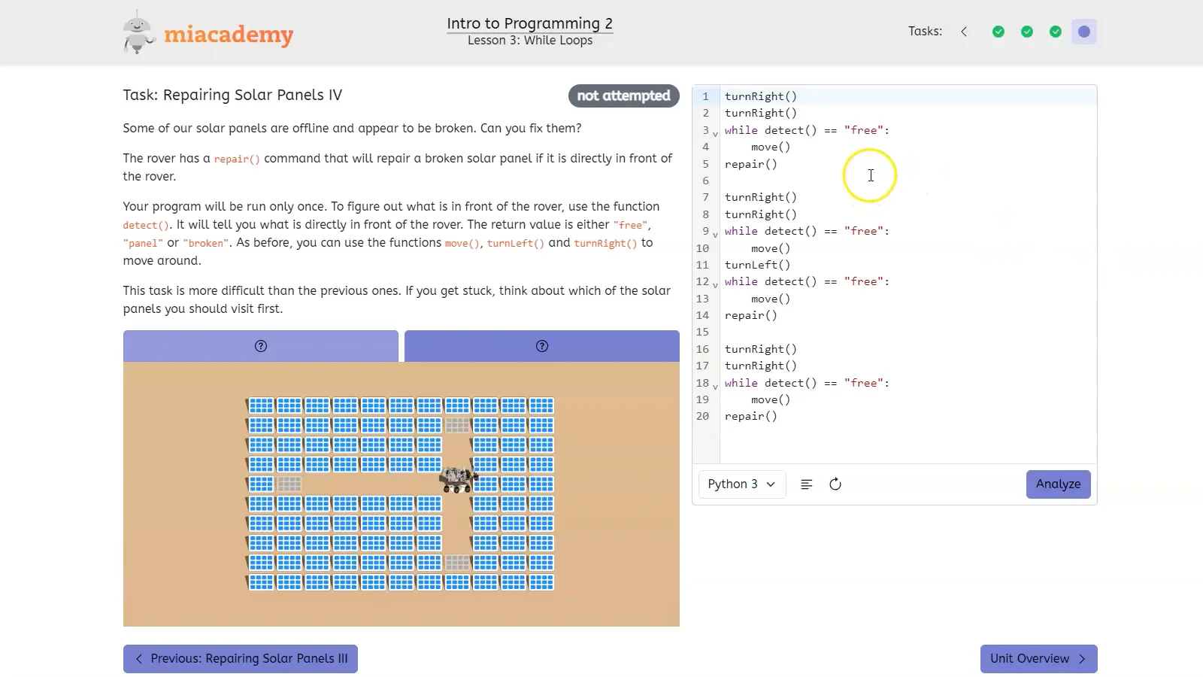Screen dimensions: 1203x677
Task: Select the current task purple indicator
Action: tap(1083, 32)
